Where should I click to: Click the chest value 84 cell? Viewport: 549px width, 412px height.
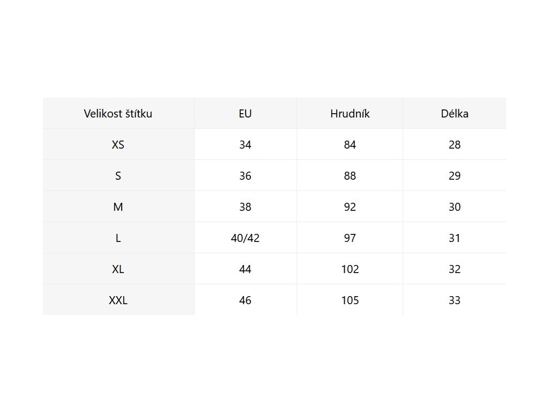tap(350, 145)
